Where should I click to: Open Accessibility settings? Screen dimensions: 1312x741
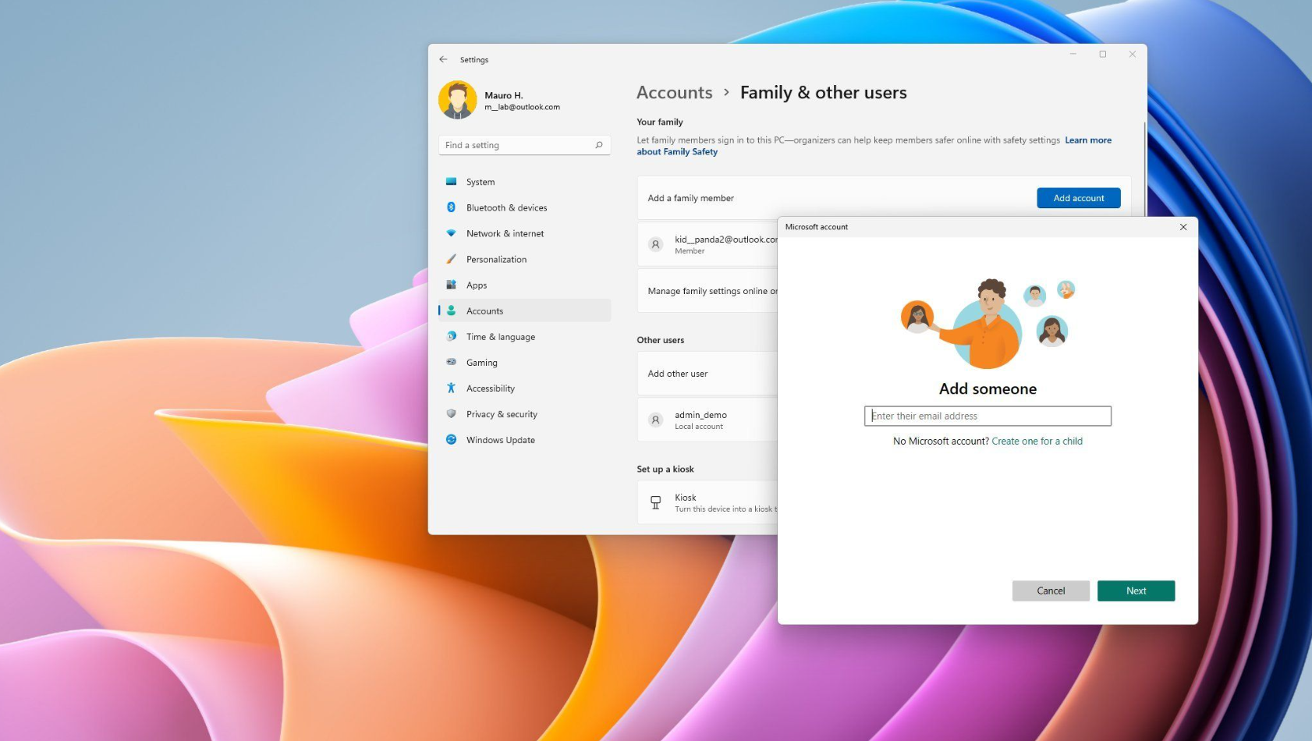point(490,388)
